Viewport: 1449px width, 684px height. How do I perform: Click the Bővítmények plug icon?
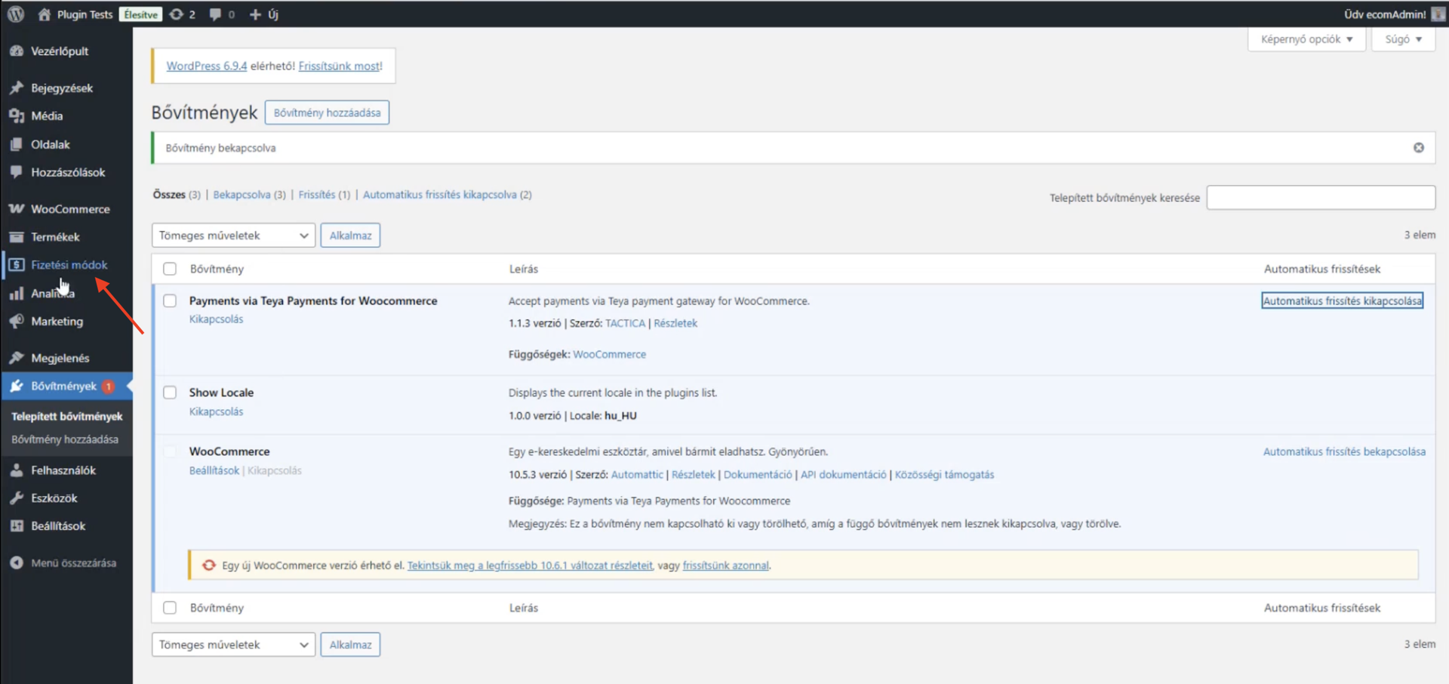point(17,386)
